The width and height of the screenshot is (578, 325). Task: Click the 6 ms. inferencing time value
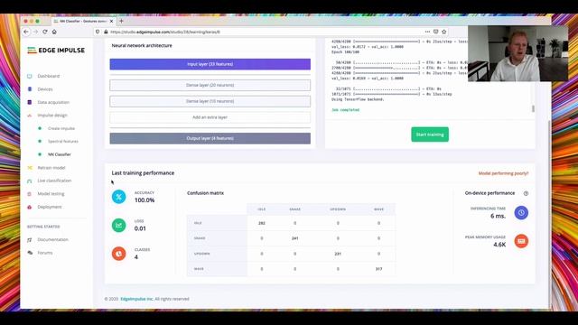pyautogui.click(x=498, y=216)
